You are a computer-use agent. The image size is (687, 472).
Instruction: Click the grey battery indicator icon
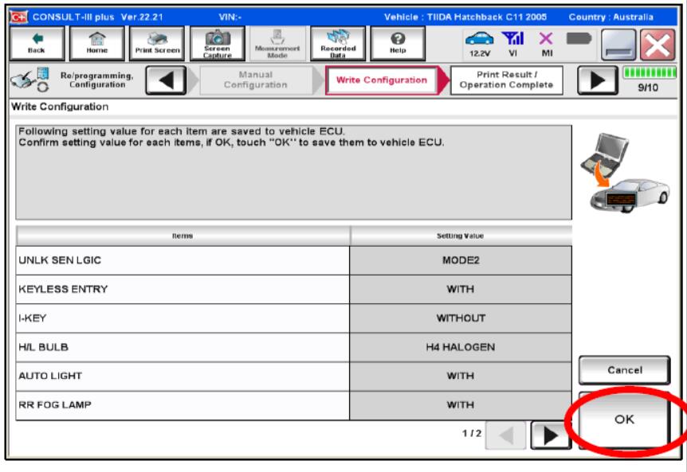tap(579, 39)
